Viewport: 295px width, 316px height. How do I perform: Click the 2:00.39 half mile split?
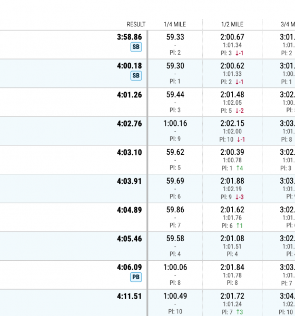click(232, 152)
